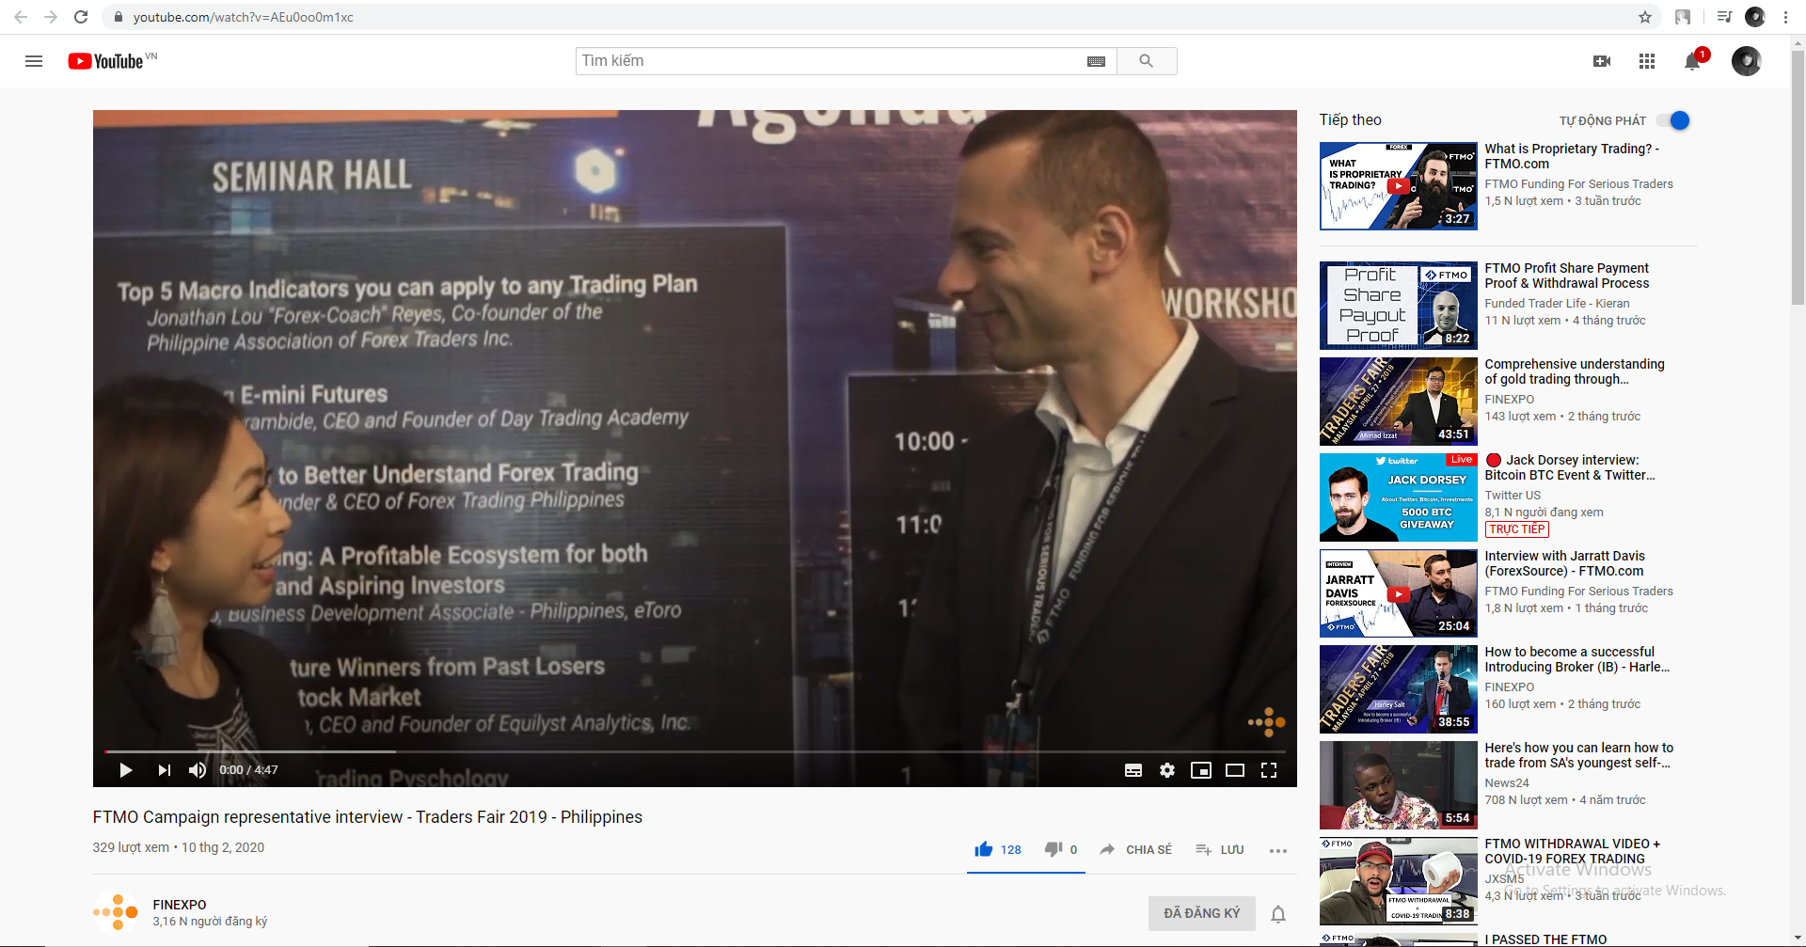Click the video title text
Image resolution: width=1806 pixels, height=947 pixels.
(367, 817)
